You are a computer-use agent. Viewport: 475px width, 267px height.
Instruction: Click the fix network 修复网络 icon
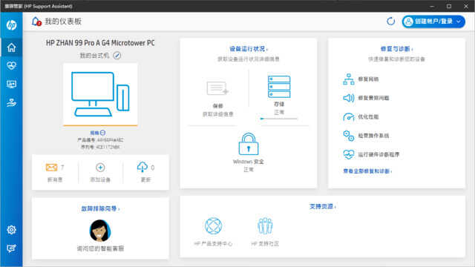[349, 79]
